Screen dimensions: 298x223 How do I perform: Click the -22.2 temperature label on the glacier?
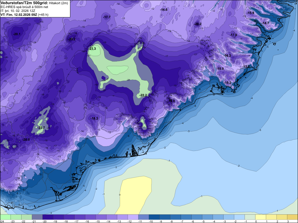(143, 95)
